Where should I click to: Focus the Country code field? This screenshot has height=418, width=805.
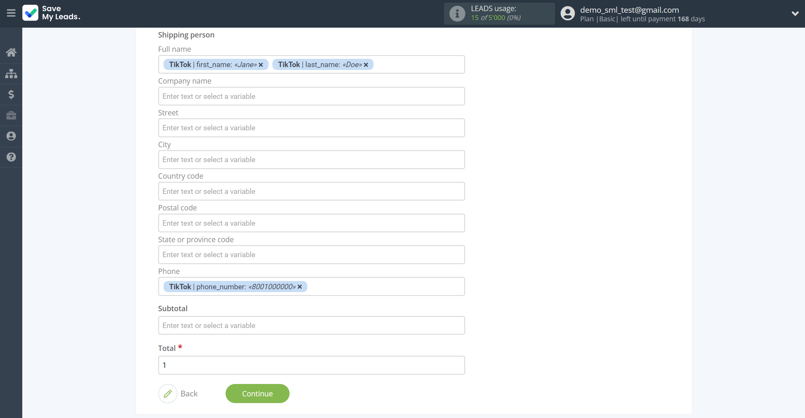click(x=311, y=191)
